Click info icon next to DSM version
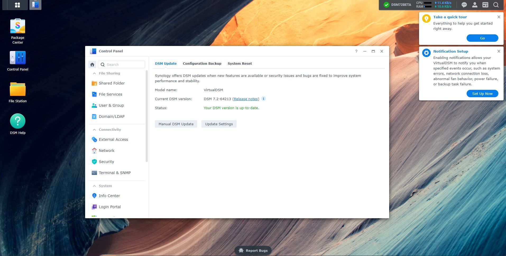Viewport: 506px width, 256px height. pyautogui.click(x=263, y=99)
